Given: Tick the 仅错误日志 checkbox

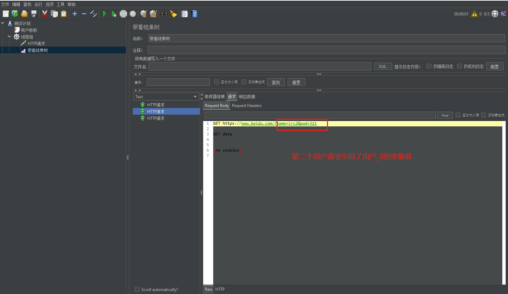Looking at the screenshot, I should pyautogui.click(x=429, y=66).
